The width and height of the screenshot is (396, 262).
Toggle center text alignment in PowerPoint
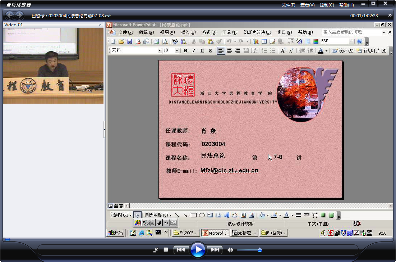coord(229,51)
